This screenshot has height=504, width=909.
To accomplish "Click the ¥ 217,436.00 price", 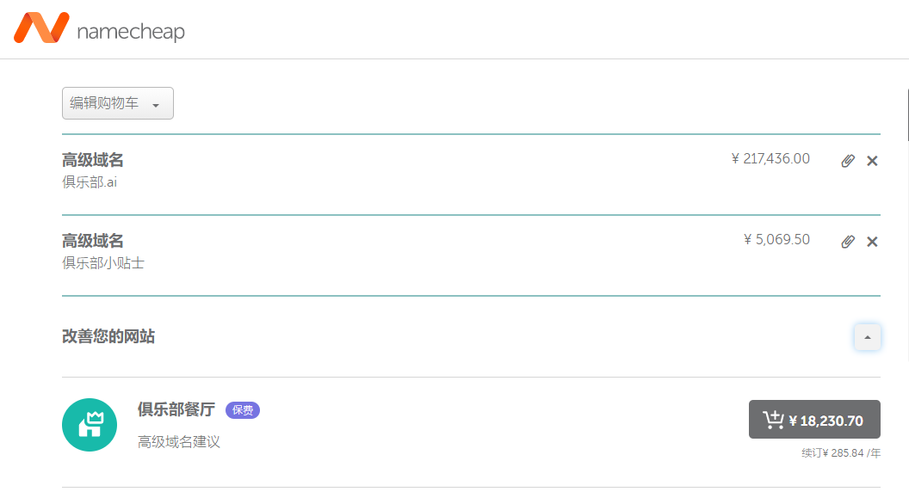I will tap(770, 159).
